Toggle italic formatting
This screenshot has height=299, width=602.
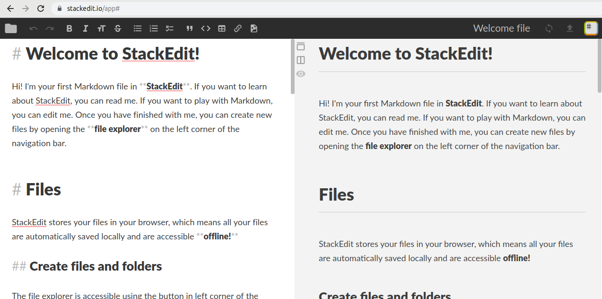click(x=85, y=28)
